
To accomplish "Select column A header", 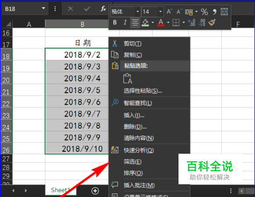I will (29, 24).
